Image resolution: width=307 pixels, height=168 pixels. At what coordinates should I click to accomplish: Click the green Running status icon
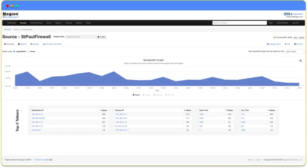click(x=274, y=37)
